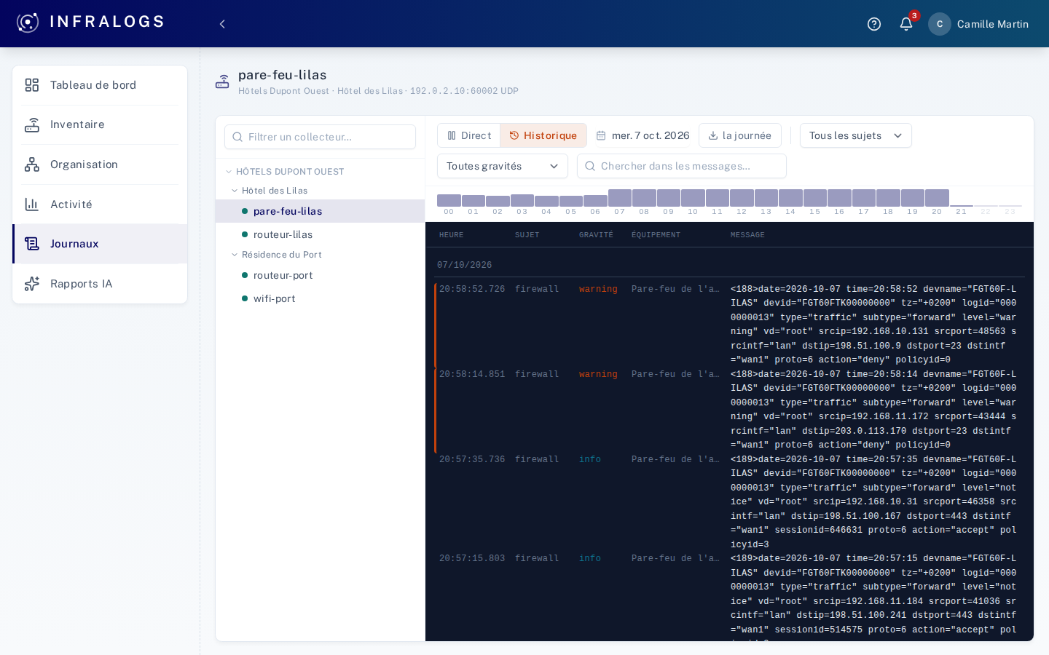Screen dimensions: 1049x655
Task: Focus Chercher dans les messages search
Action: (x=682, y=166)
